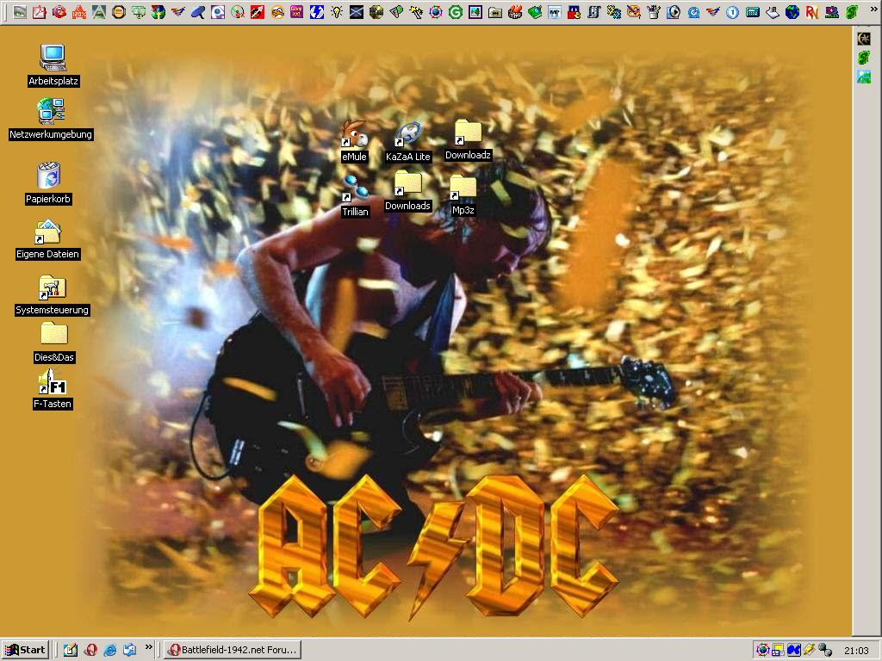Launch Opera from the Quick Launch bar
The height and width of the screenshot is (661, 882).
click(x=90, y=650)
